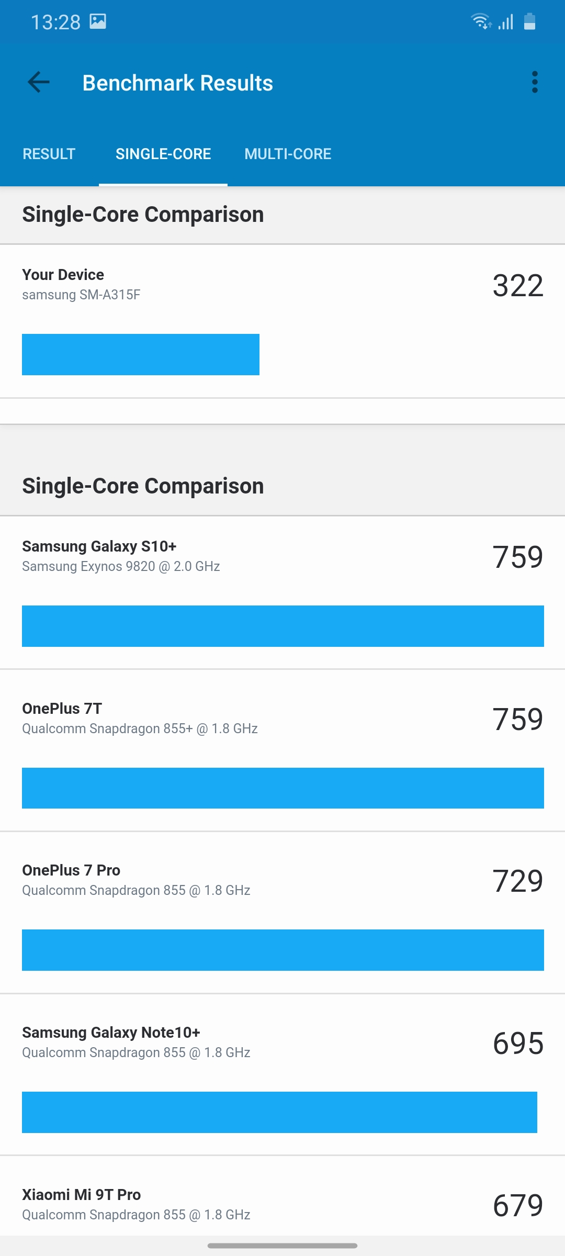Tap the battery status icon
This screenshot has height=1256, width=565.
pos(529,21)
